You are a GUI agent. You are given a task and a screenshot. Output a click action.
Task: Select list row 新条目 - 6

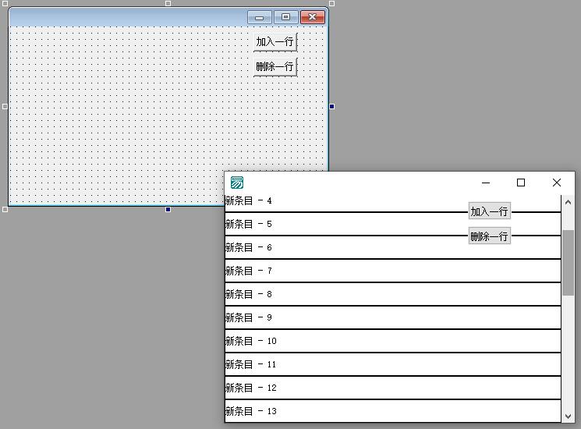pyautogui.click(x=393, y=247)
